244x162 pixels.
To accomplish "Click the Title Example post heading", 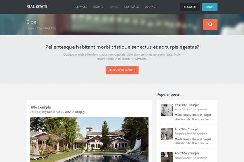I will (x=41, y=107).
